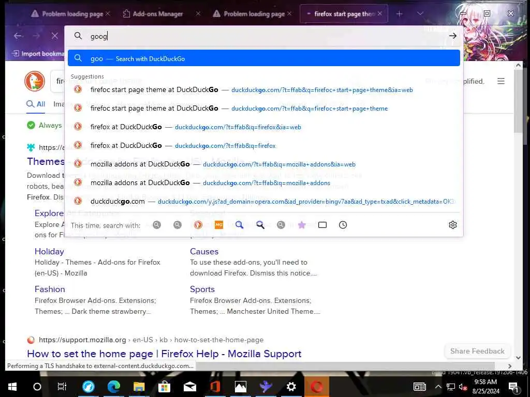The width and height of the screenshot is (530, 397).
Task: Click the horizontal scrollbar right arrow
Action: 510,366
